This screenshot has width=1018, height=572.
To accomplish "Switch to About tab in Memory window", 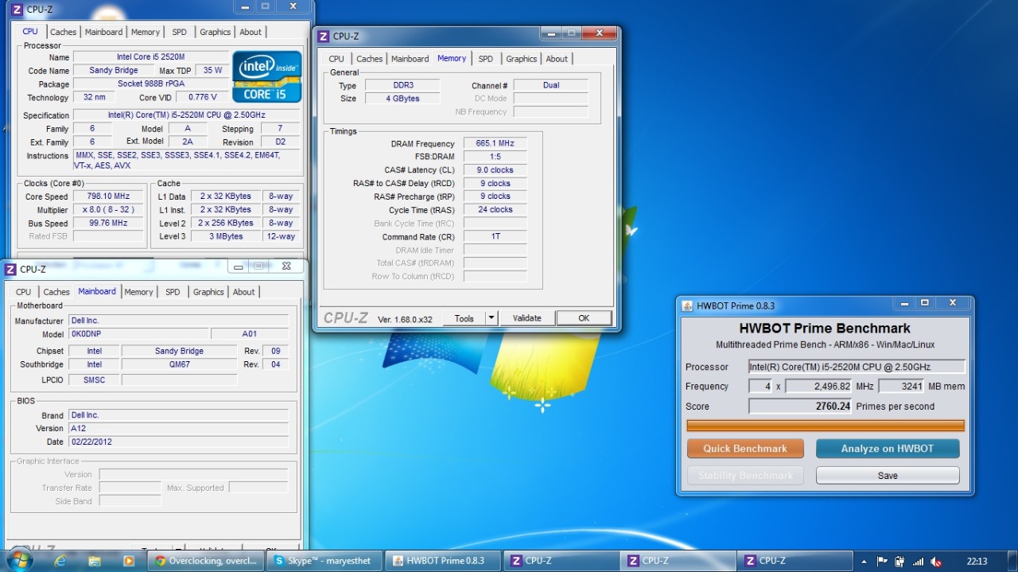I will [x=557, y=59].
